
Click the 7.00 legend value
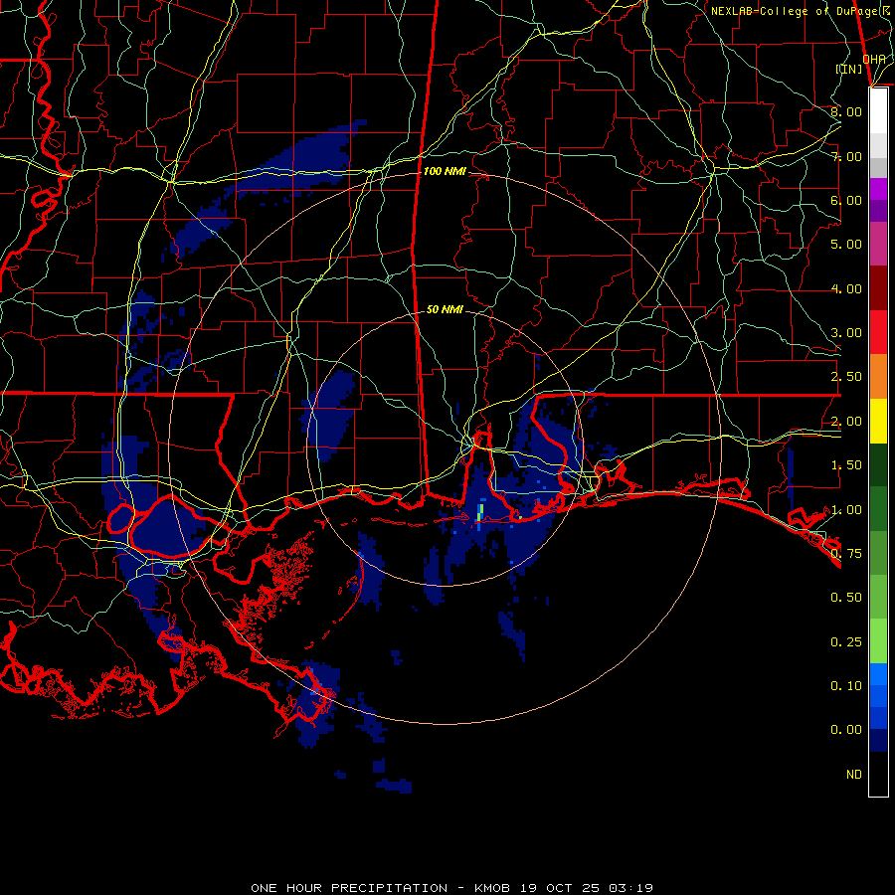[846, 156]
